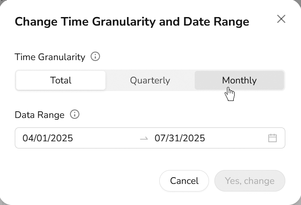Click the info icon beside Time Granularity
This screenshot has height=205, width=301.
95,57
